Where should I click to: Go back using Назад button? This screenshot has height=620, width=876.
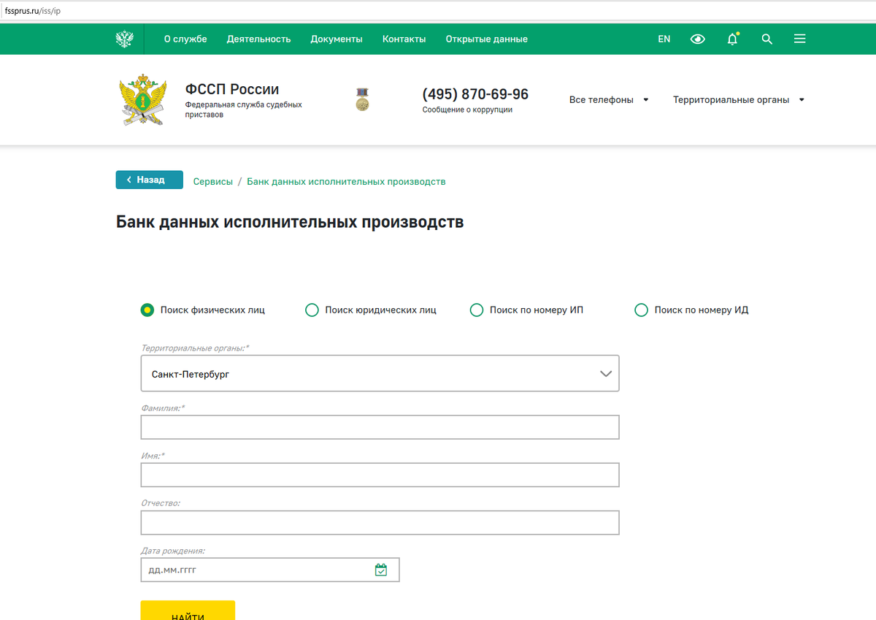tap(149, 179)
